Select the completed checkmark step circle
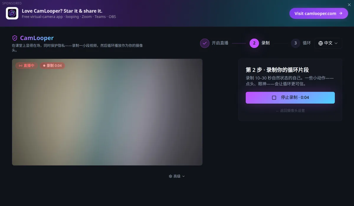Image resolution: width=354 pixels, height=206 pixels. tap(205, 43)
